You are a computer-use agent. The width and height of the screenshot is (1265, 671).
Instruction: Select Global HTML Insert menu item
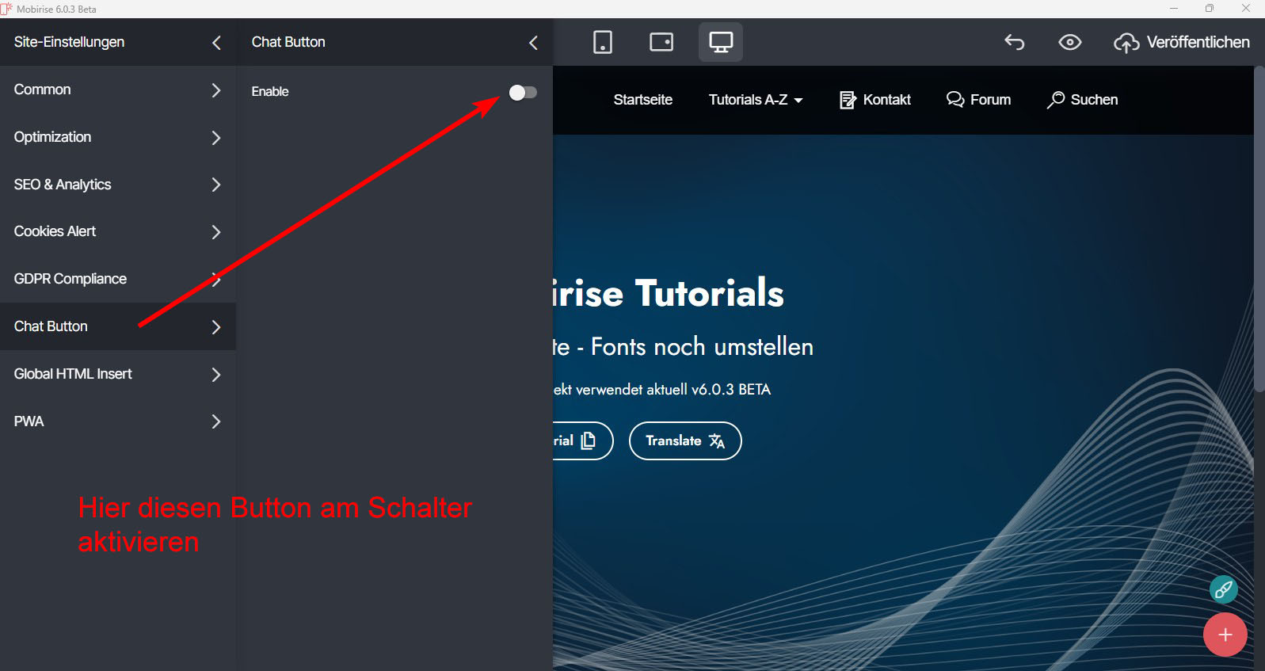click(x=117, y=374)
